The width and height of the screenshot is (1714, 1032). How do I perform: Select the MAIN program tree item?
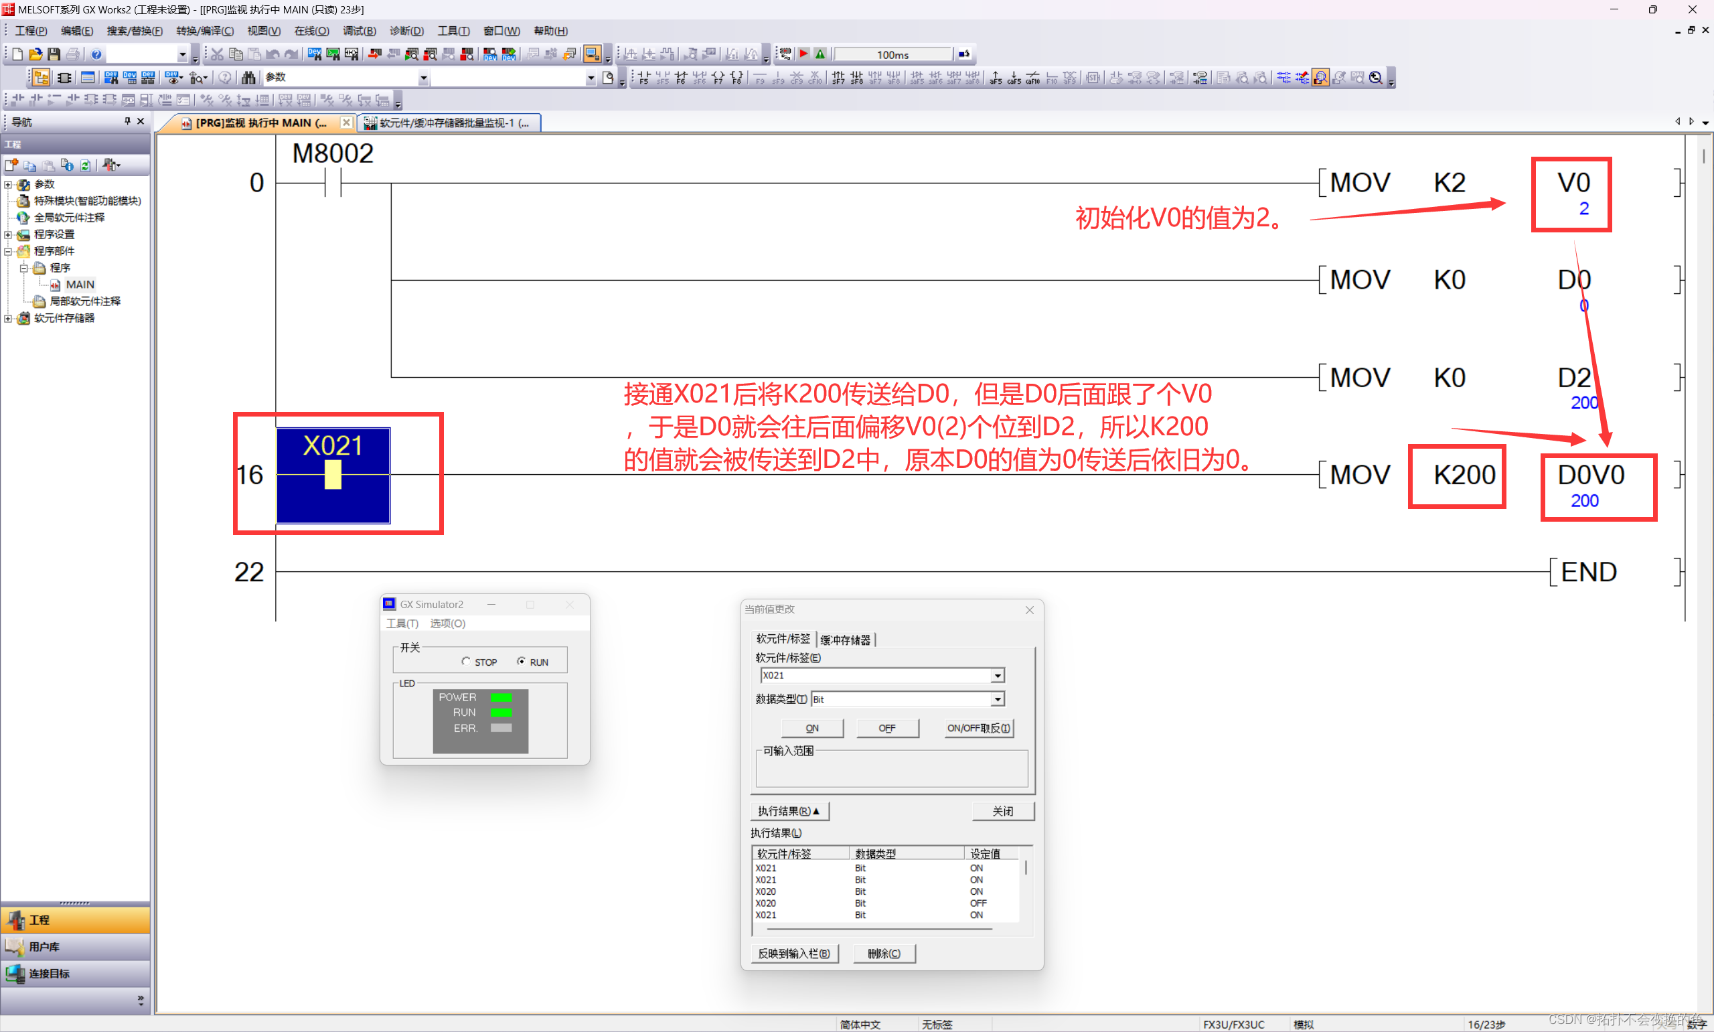79,285
